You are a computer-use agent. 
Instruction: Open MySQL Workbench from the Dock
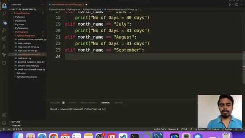[x=158, y=135]
